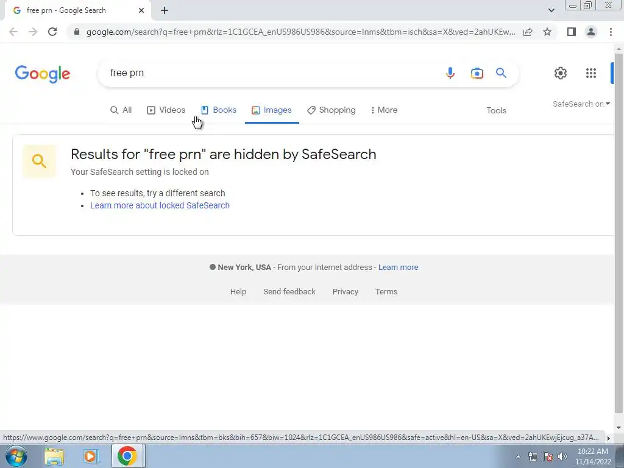Switch to the Books results tab
Screen dimensions: 624x468
[x=219, y=110]
